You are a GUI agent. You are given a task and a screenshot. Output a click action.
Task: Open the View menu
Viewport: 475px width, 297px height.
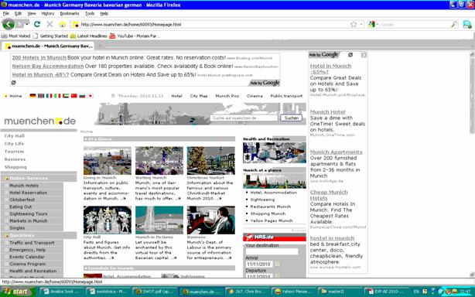(32, 13)
